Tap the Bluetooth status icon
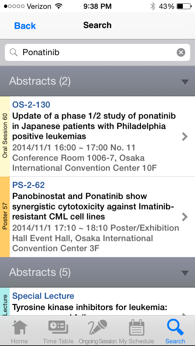 click(153, 6)
